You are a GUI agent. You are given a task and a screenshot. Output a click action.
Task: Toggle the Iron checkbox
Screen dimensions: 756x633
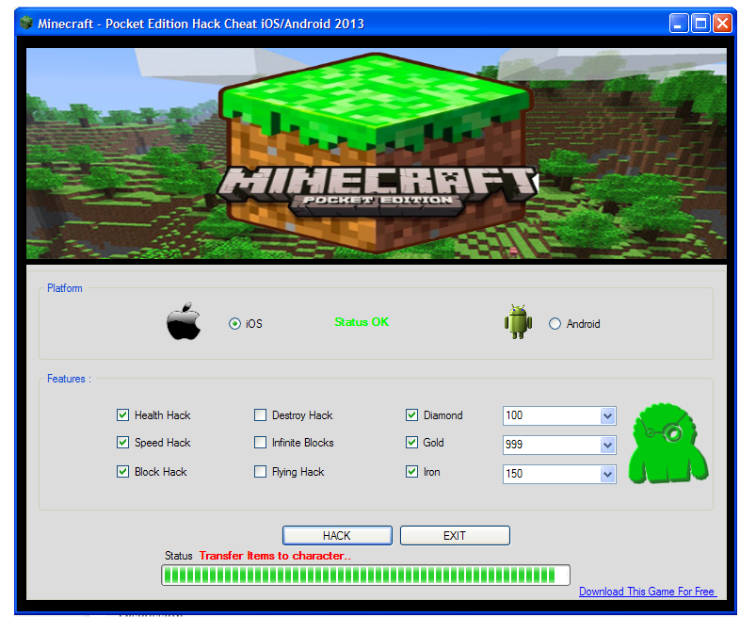(x=411, y=472)
